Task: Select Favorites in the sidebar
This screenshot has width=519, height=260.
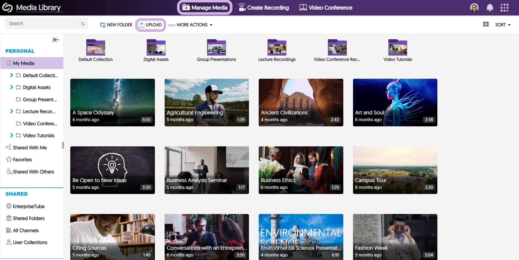Action: [22, 160]
